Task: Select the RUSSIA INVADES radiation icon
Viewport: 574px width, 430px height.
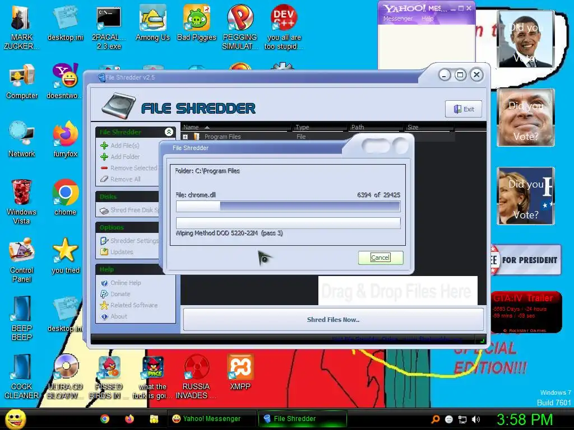Action: pyautogui.click(x=196, y=377)
